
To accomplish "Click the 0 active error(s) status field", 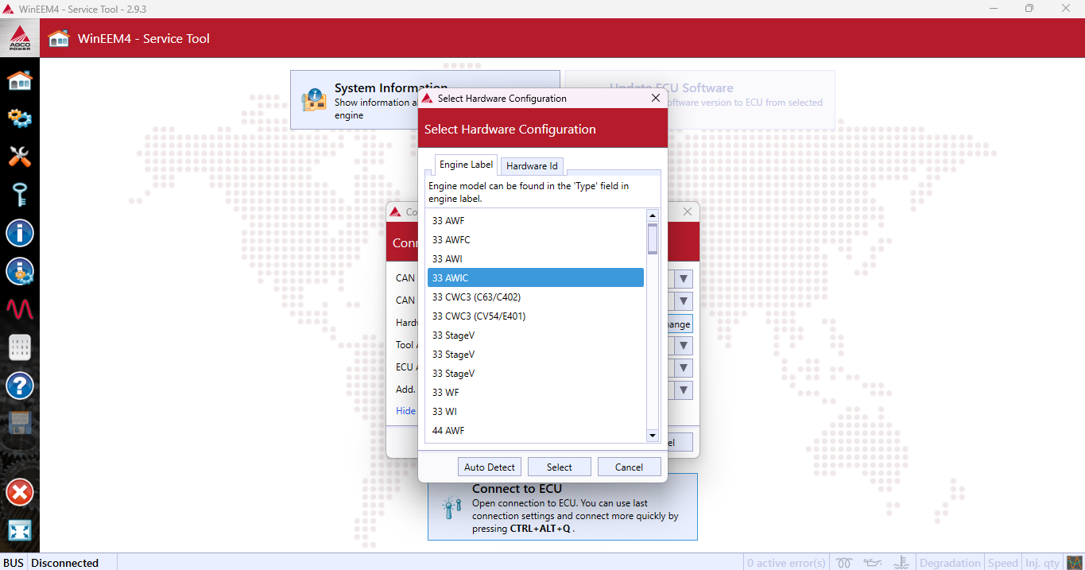I will click(786, 563).
